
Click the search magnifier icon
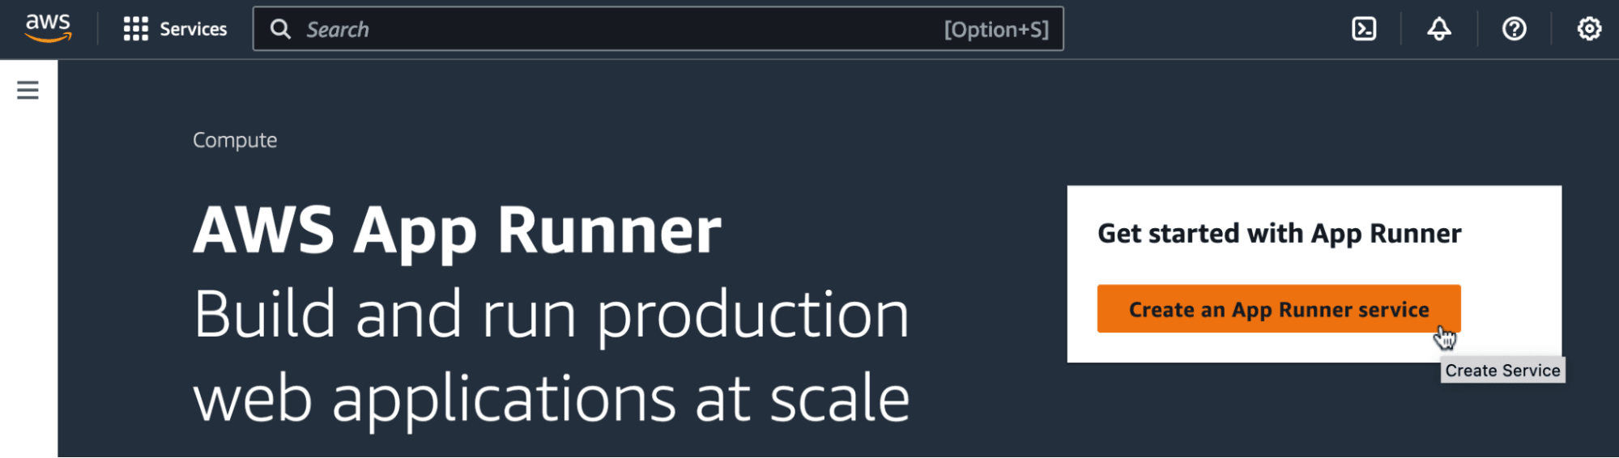coord(280,29)
